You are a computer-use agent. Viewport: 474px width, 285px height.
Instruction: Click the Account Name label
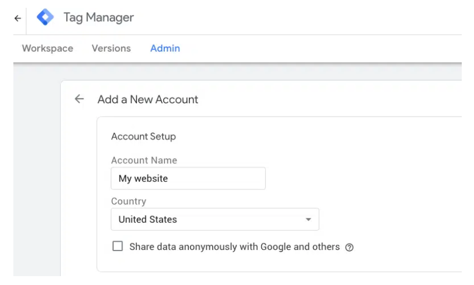(144, 160)
